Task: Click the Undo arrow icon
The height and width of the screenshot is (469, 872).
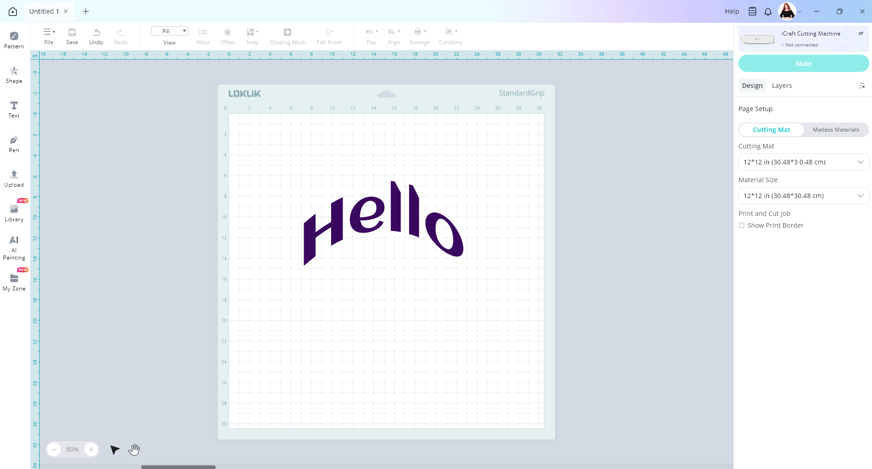Action: coord(96,32)
